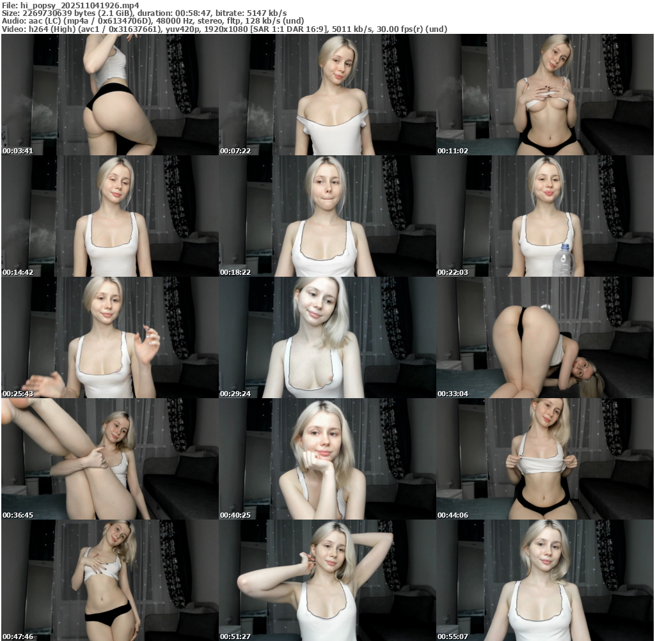655x641 pixels.
Task: Click the last thumbnail, 00:55:07
Action: click(x=545, y=580)
